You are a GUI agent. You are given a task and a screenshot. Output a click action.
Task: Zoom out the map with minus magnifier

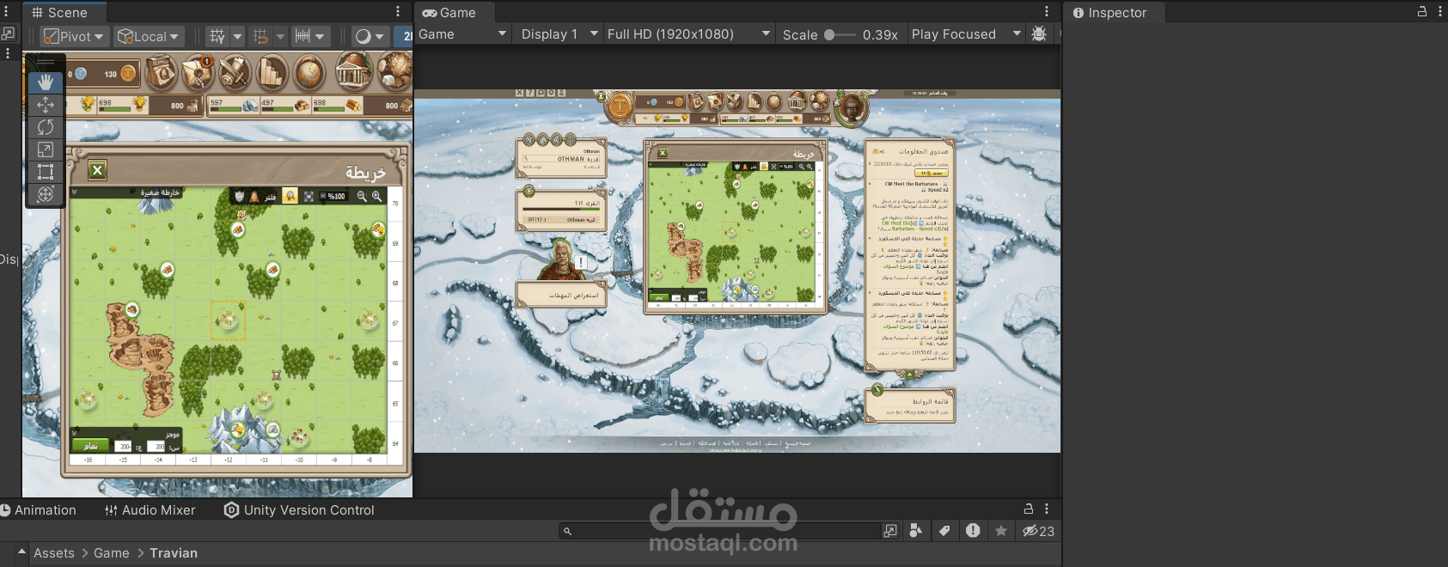(362, 197)
